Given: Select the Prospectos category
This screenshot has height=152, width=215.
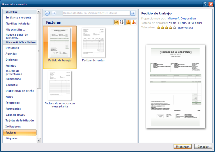Looking at the screenshot, I should pyautogui.click(x=13, y=103).
